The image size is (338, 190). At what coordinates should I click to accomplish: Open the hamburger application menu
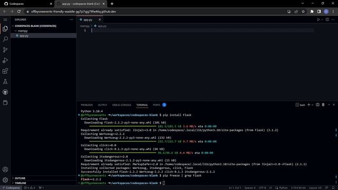(5, 20)
